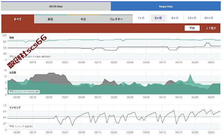Viewport: 222px width, 138px height.
Task: Set the chart period to 3ヶ月
Action: pos(158,18)
